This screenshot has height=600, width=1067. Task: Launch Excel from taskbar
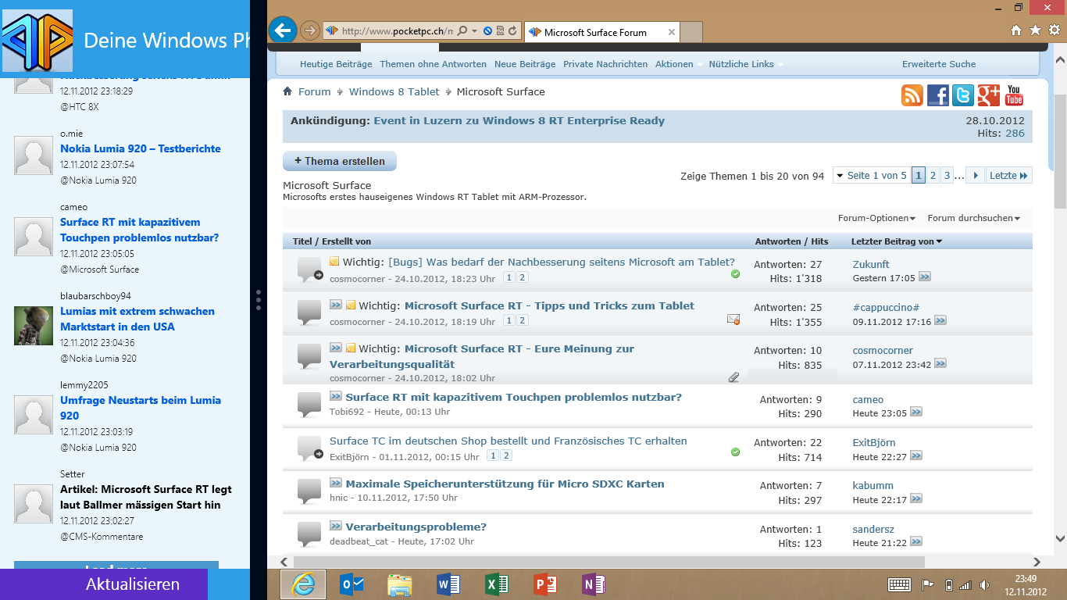pyautogui.click(x=497, y=584)
